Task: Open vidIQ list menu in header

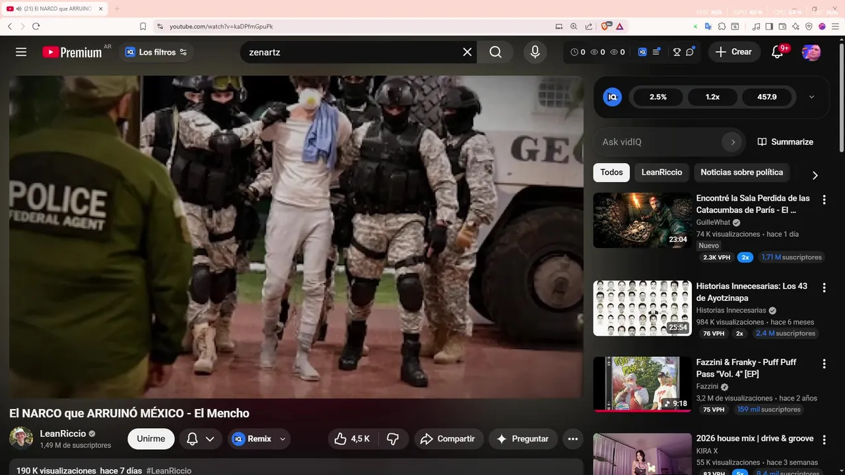Action: 656,52
